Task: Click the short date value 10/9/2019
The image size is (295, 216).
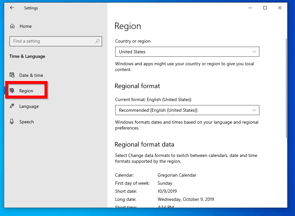Action: click(x=167, y=191)
